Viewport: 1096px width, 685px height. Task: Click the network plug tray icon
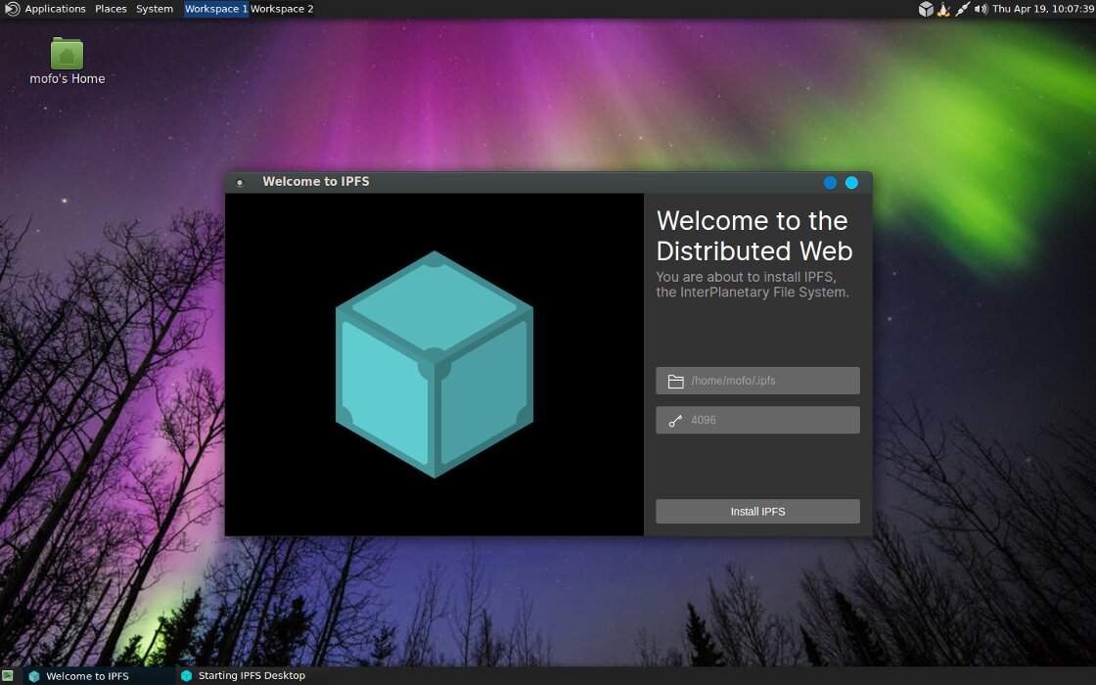[963, 9]
